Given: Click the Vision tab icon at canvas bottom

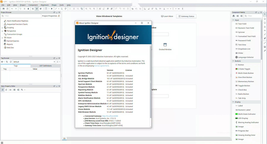Looking at the screenshot, I should pyautogui.click(x=64, y=139).
